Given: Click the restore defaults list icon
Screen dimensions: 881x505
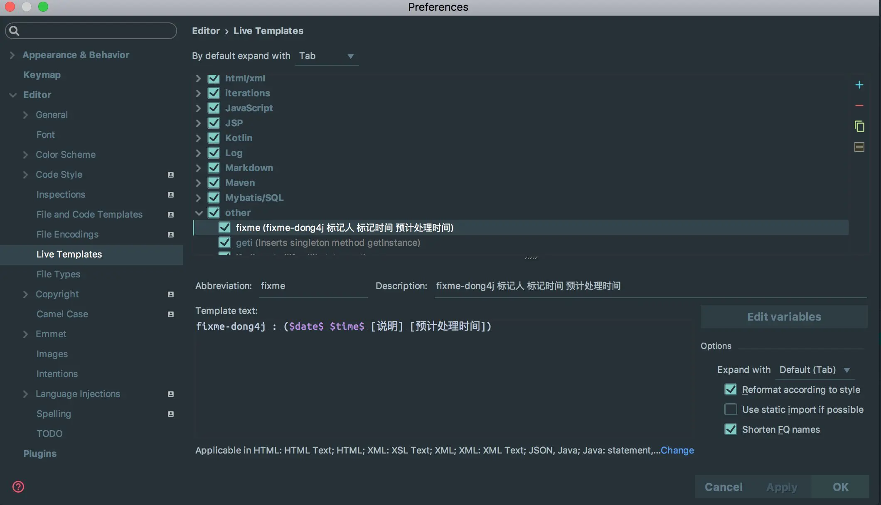Looking at the screenshot, I should tap(859, 147).
